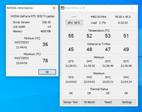Image resolution: width=142 pixels, height=112 pixels.
Task: Reset the min and max temperatures
Action: pyautogui.click(x=108, y=102)
